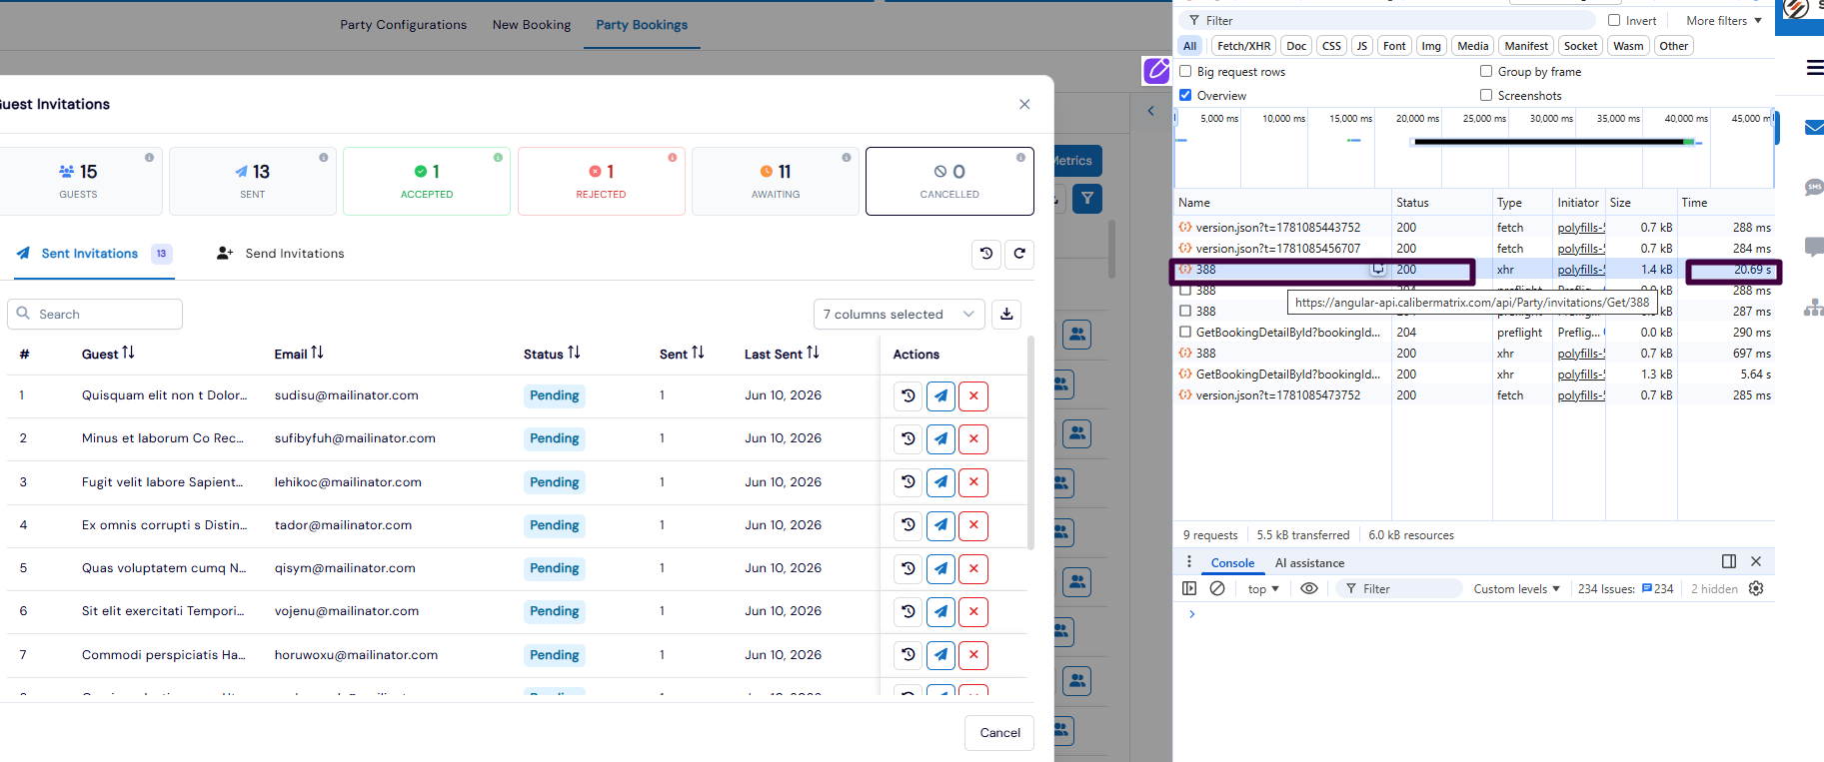Viewport: 1824px width, 762px height.
Task: Sort table by Guest column
Action: tap(108, 354)
